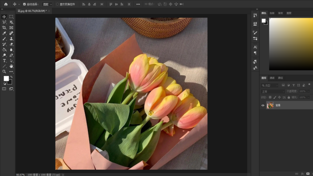Open the layer filter type dropdown

pos(269,85)
